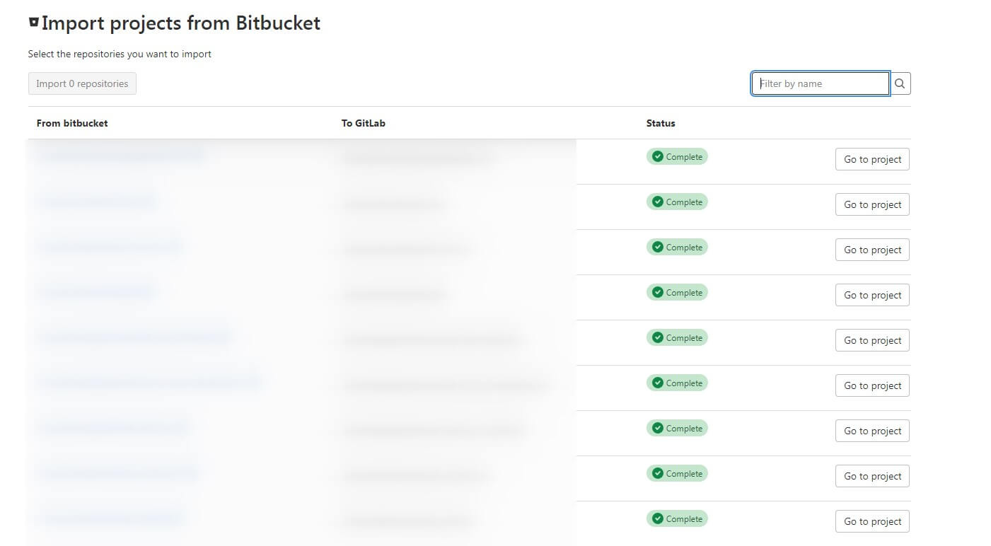Viewport: 991px width, 546px height.
Task: Click the "From bitbucket" column header
Action: [72, 123]
